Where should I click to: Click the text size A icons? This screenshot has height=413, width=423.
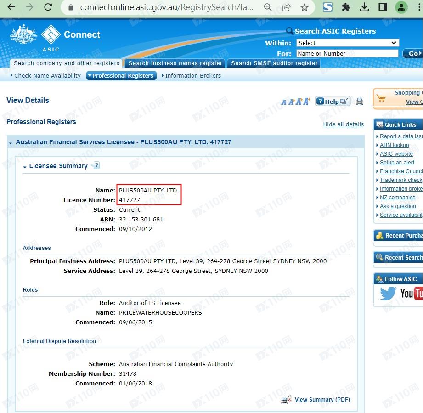295,102
